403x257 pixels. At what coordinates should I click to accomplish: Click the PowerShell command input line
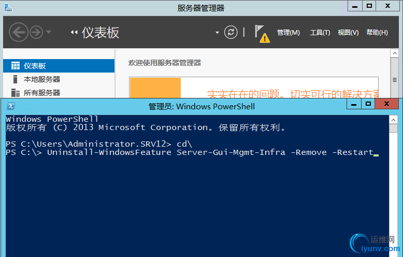[207, 152]
